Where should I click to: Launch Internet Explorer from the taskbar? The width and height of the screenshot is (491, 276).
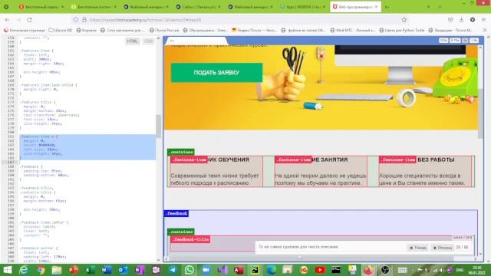coord(24,270)
